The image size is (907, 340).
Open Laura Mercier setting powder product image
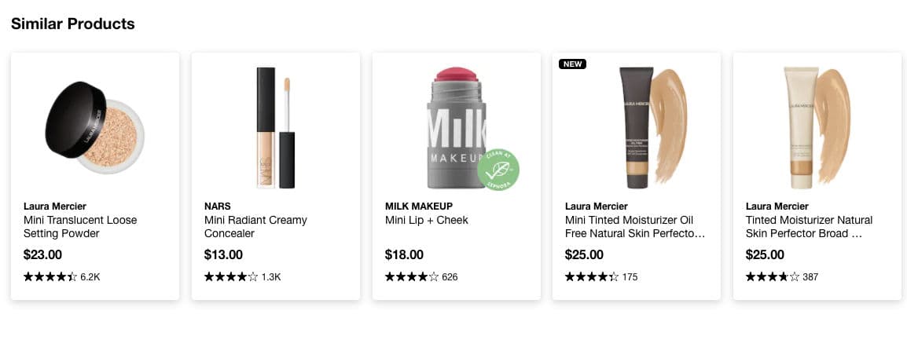pyautogui.click(x=95, y=128)
